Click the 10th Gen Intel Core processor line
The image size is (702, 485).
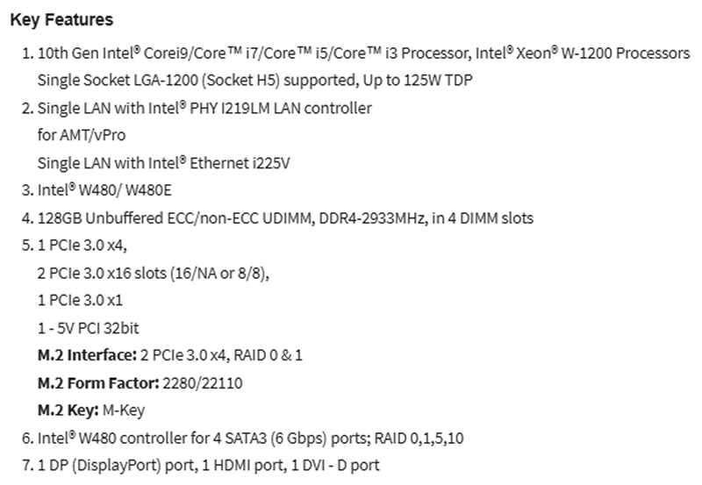pos(263,53)
